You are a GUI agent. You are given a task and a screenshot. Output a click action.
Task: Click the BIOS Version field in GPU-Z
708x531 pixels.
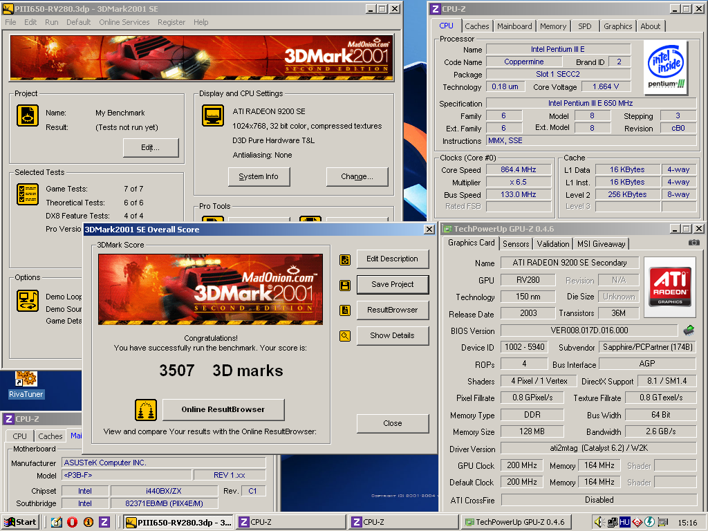[589, 330]
